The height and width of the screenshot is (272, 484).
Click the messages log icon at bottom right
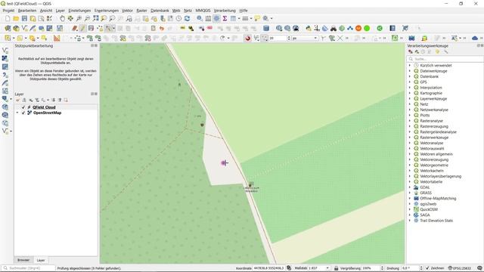pos(479,268)
